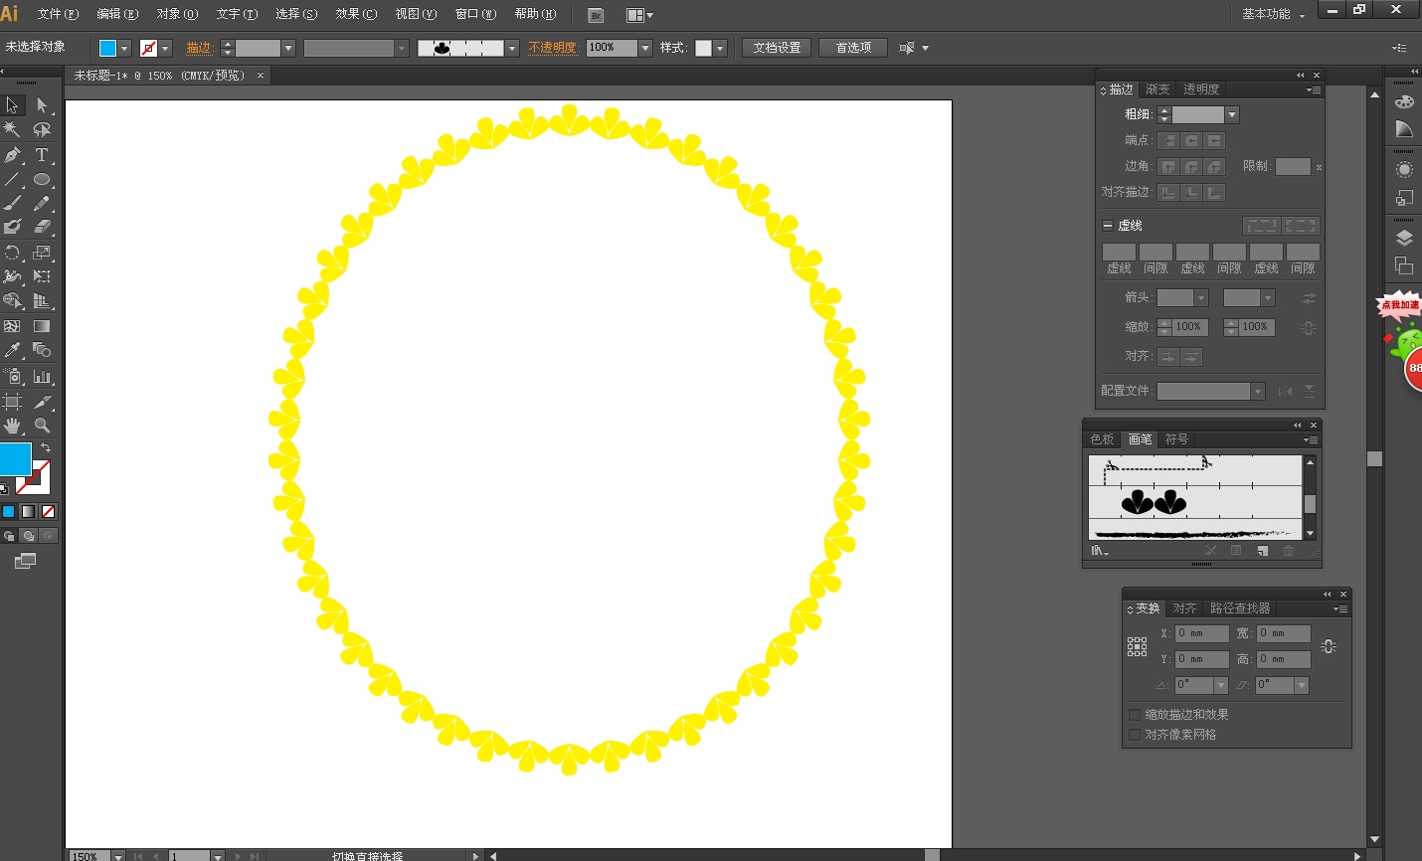Switch to the Hand tool

tap(12, 426)
